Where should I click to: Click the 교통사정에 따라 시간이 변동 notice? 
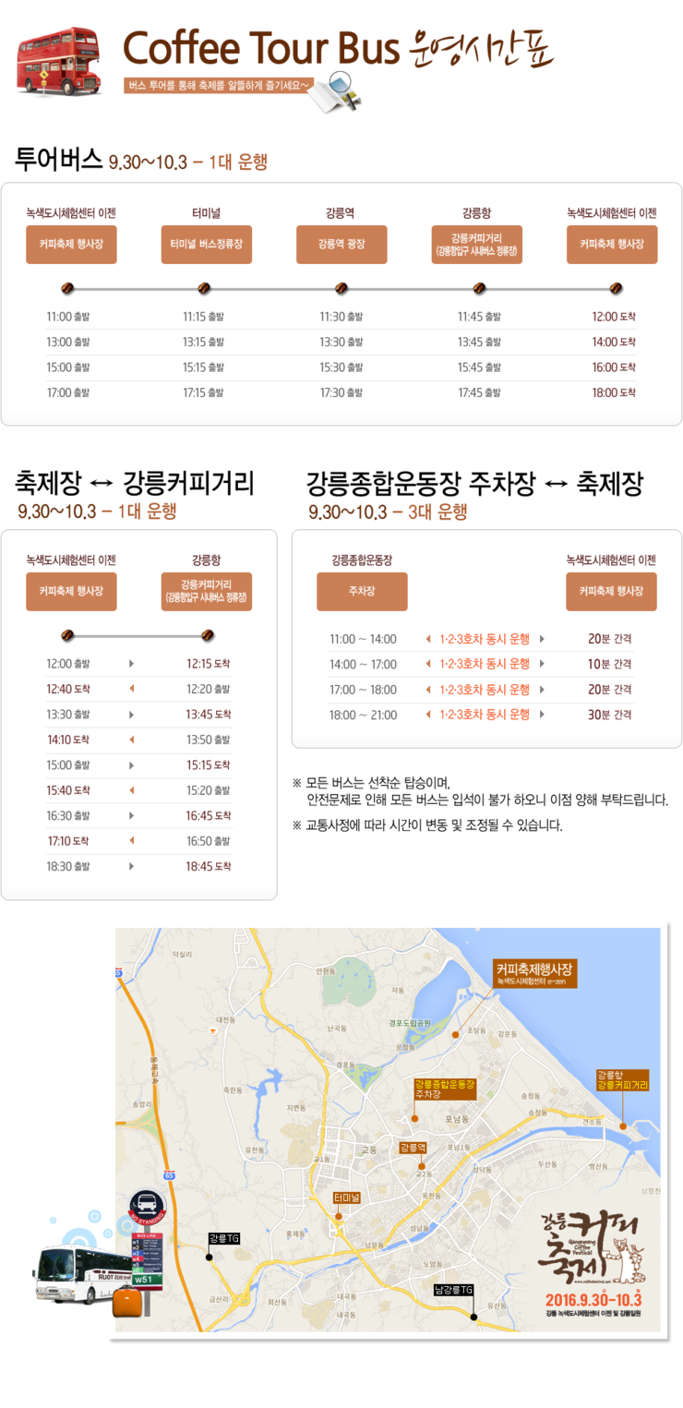[x=427, y=825]
